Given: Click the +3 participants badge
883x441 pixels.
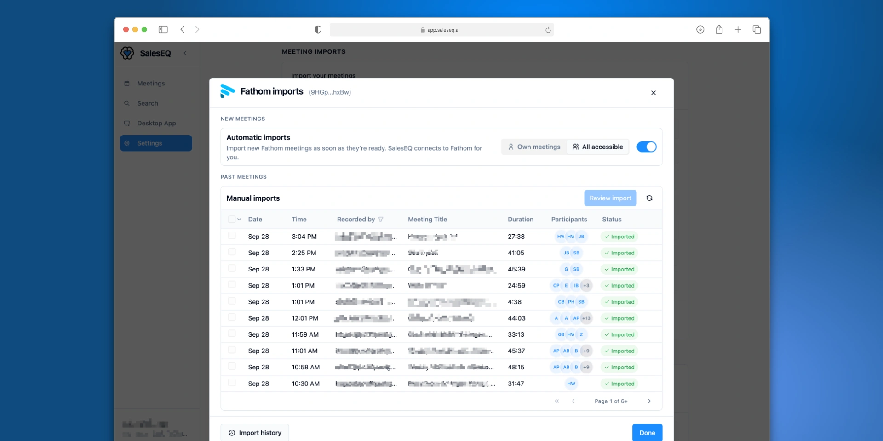Looking at the screenshot, I should tap(586, 286).
